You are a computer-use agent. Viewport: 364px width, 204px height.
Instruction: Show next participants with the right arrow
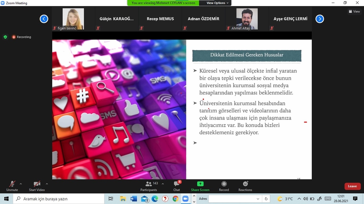coord(320,19)
